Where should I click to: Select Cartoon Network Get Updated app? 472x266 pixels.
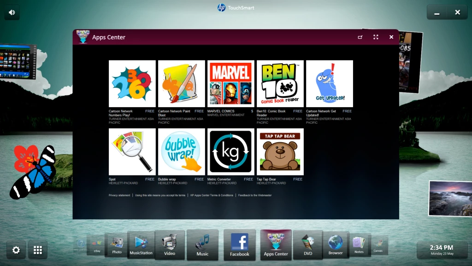(330, 84)
